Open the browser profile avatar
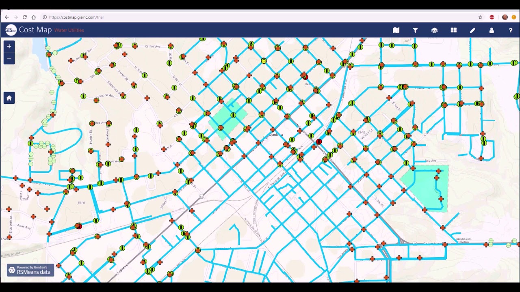 tap(505, 17)
